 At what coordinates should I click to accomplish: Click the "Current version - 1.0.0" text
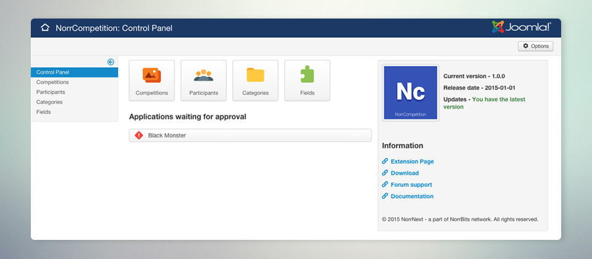(474, 76)
